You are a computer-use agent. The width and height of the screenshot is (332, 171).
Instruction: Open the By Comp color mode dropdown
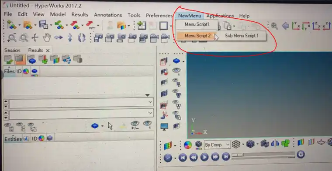(217, 145)
